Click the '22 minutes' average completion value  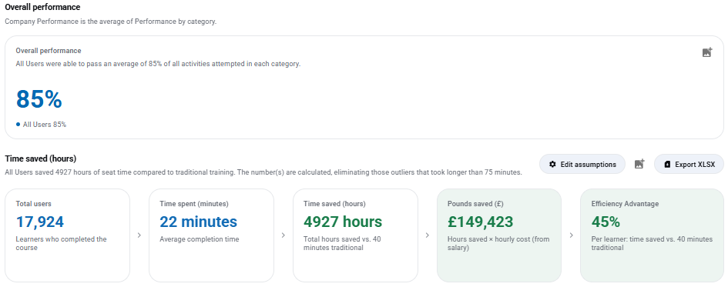(x=198, y=222)
